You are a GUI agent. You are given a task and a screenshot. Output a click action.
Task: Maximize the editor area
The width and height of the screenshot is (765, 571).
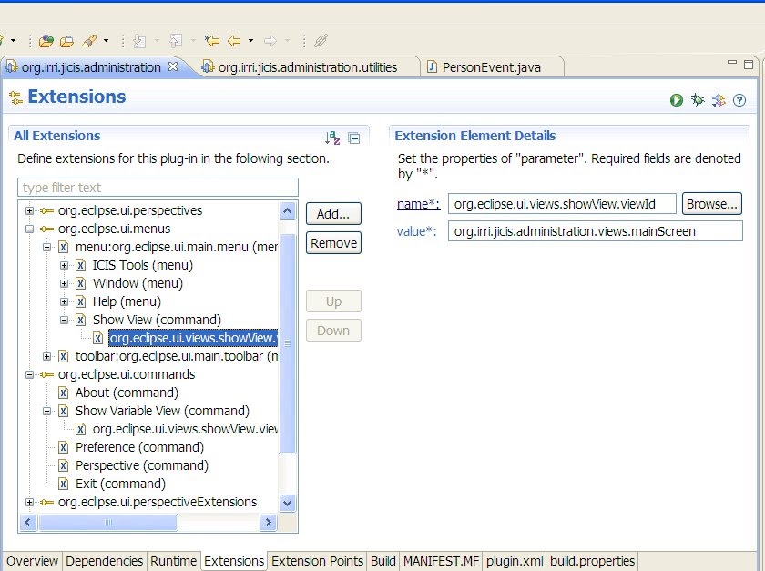[749, 65]
